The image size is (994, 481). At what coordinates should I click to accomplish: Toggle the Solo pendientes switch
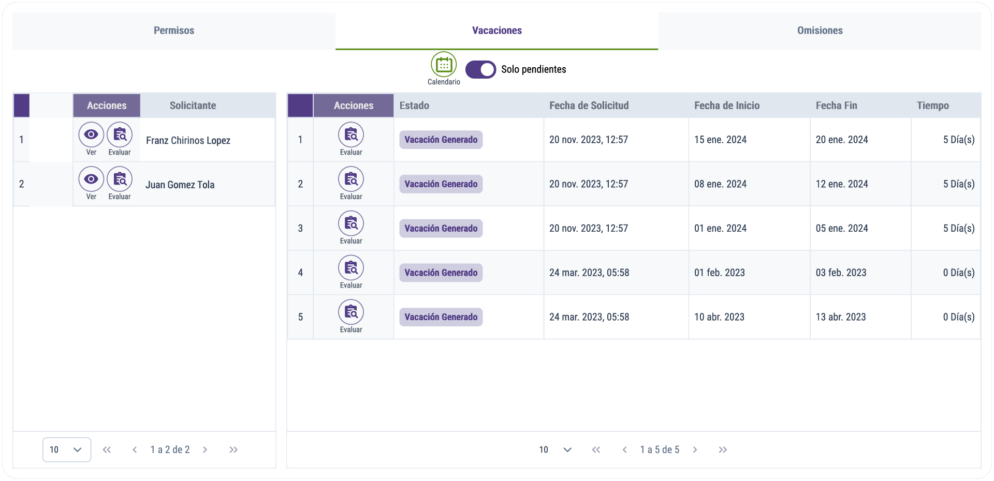480,69
